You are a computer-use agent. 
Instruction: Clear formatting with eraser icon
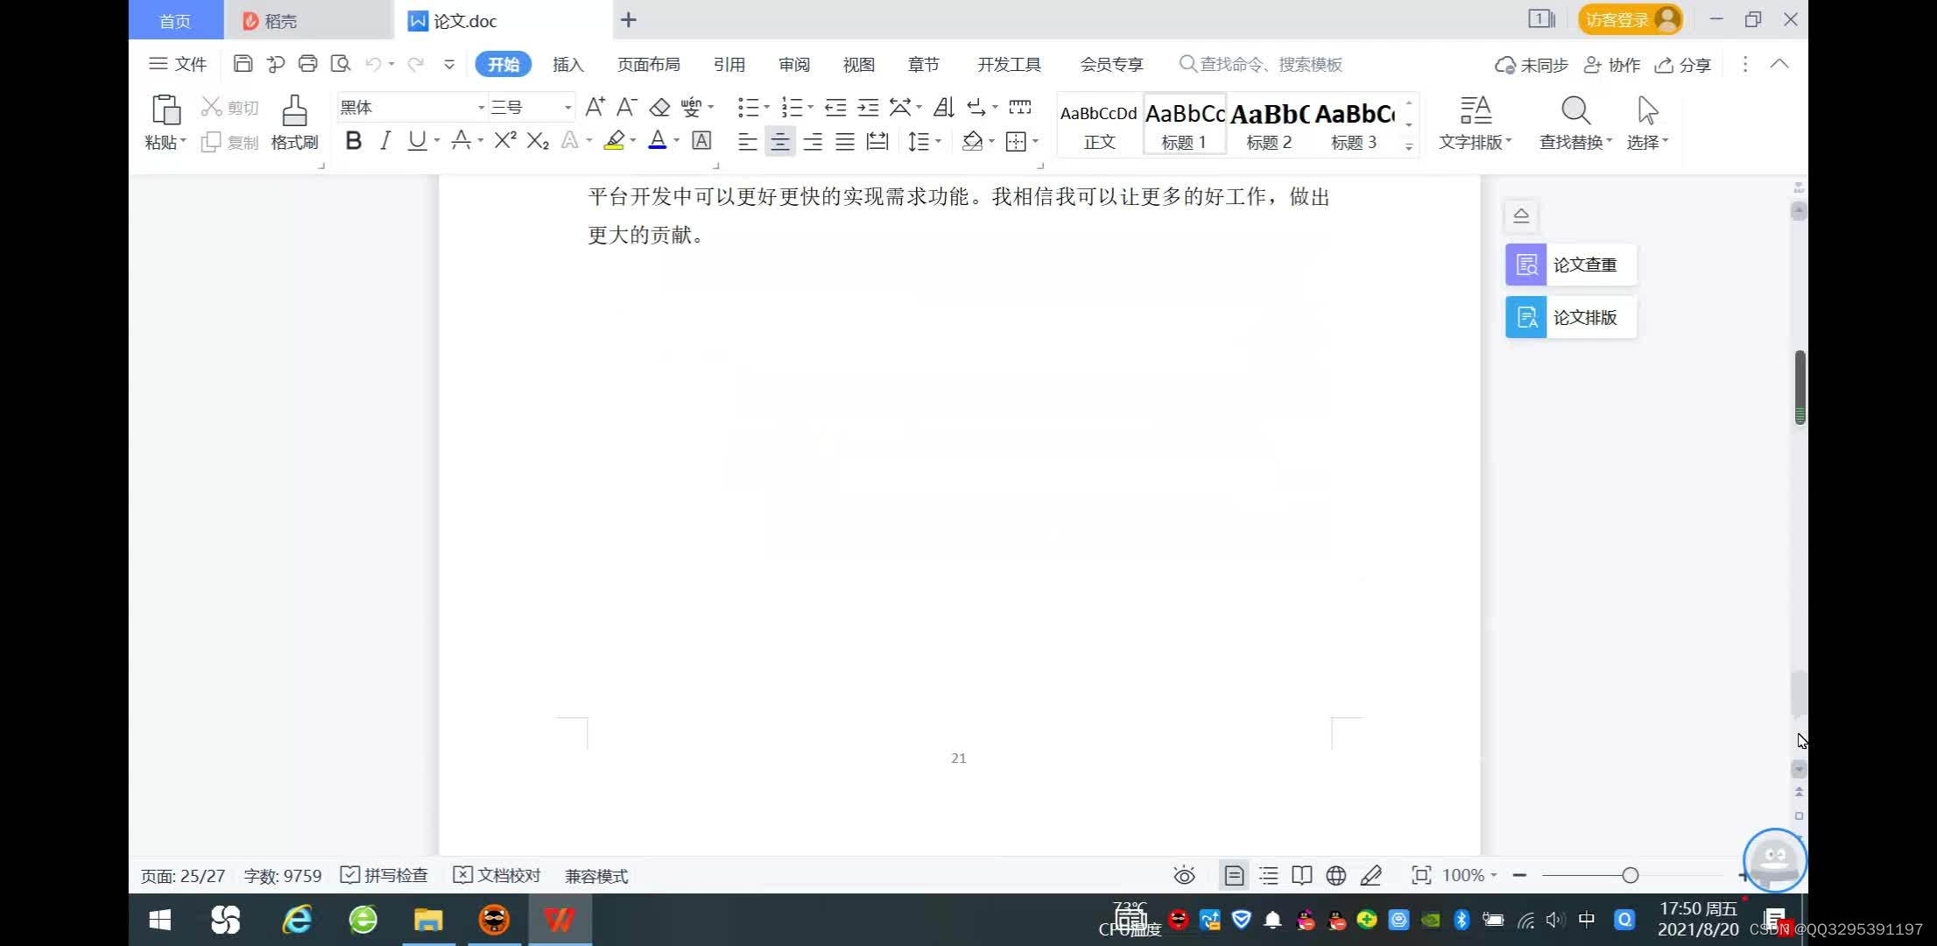coord(659,107)
